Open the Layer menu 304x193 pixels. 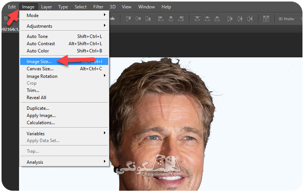[x=46, y=7]
